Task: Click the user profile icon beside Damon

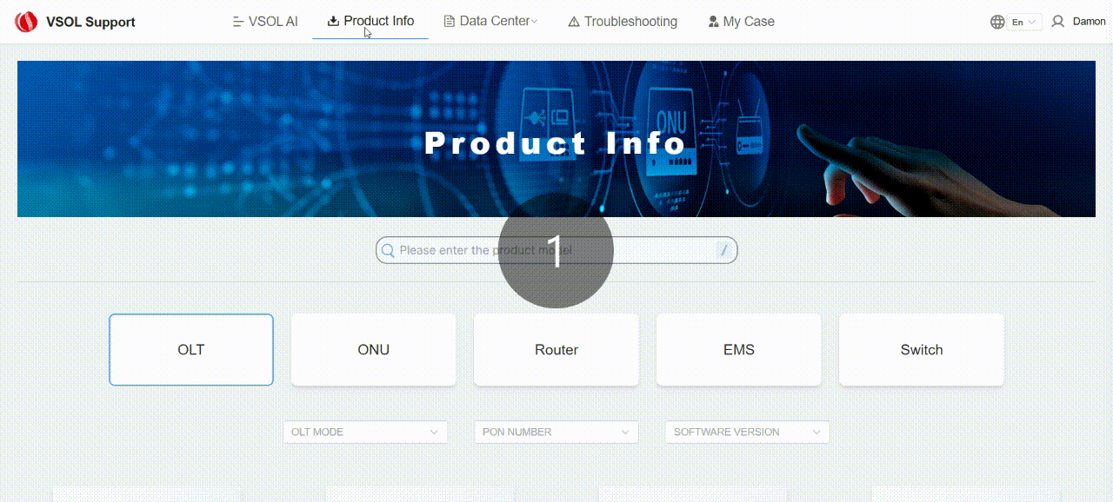Action: (x=1057, y=22)
